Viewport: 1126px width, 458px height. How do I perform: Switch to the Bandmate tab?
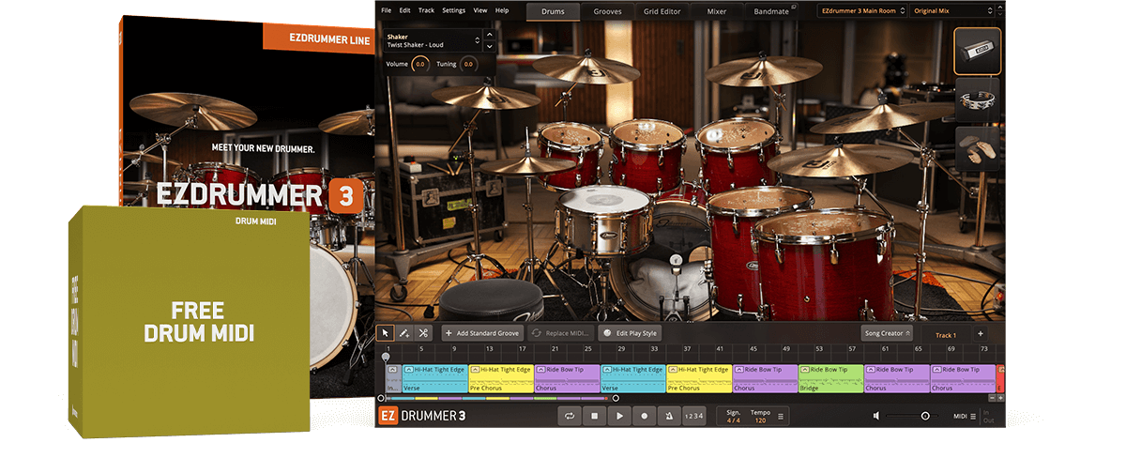click(771, 11)
